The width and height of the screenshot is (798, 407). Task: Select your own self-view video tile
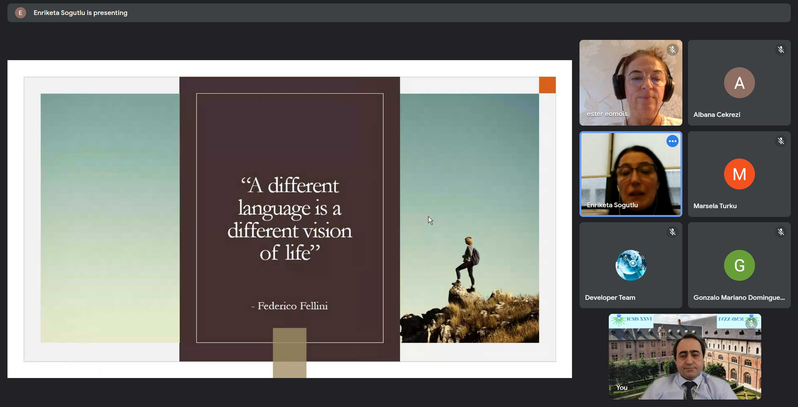(x=685, y=357)
